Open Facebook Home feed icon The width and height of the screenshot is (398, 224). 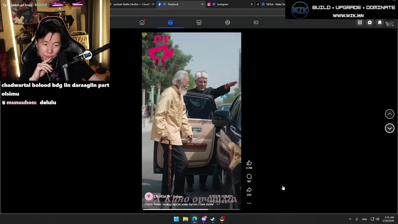[142, 22]
